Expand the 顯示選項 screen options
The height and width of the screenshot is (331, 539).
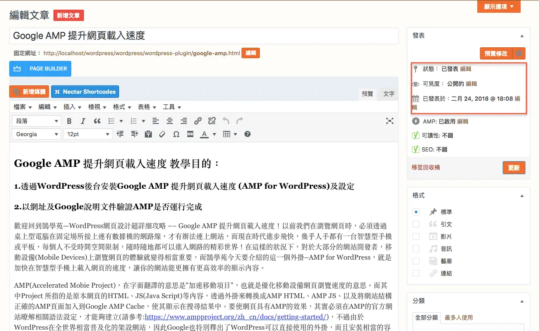coord(499,7)
